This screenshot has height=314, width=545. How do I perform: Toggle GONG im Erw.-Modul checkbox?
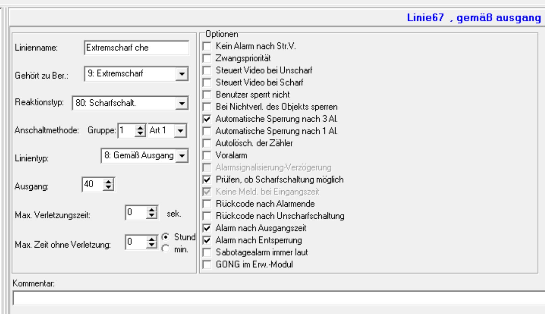pyautogui.click(x=207, y=264)
